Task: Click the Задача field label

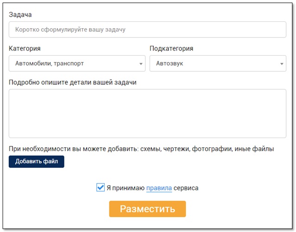Action: tap(20, 15)
